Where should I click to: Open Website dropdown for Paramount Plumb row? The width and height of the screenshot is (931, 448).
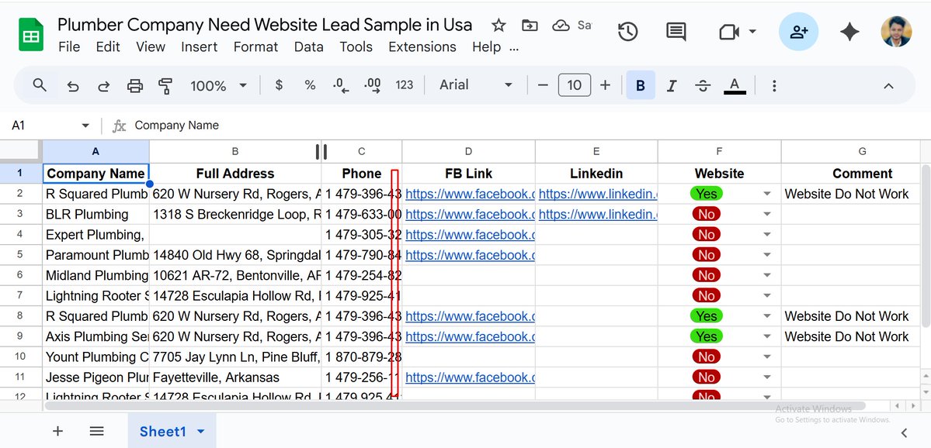[x=767, y=255]
